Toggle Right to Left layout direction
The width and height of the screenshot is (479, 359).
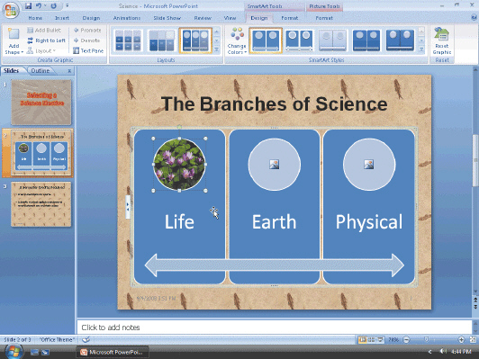point(47,40)
